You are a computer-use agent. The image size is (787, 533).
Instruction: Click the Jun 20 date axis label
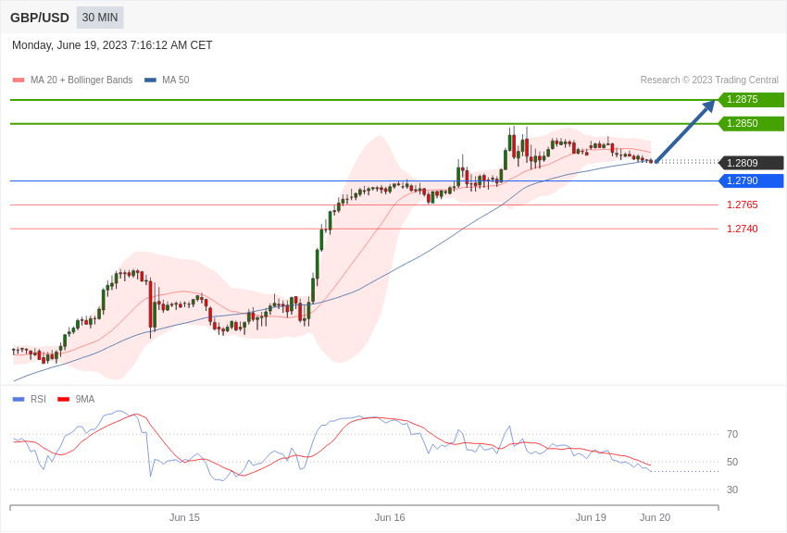click(x=655, y=517)
